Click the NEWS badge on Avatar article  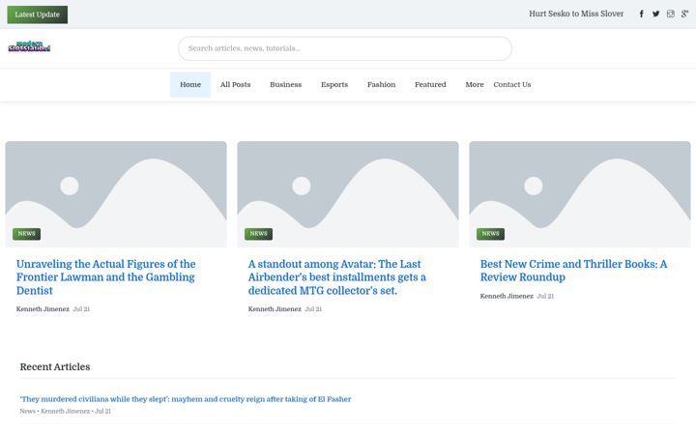pos(258,234)
